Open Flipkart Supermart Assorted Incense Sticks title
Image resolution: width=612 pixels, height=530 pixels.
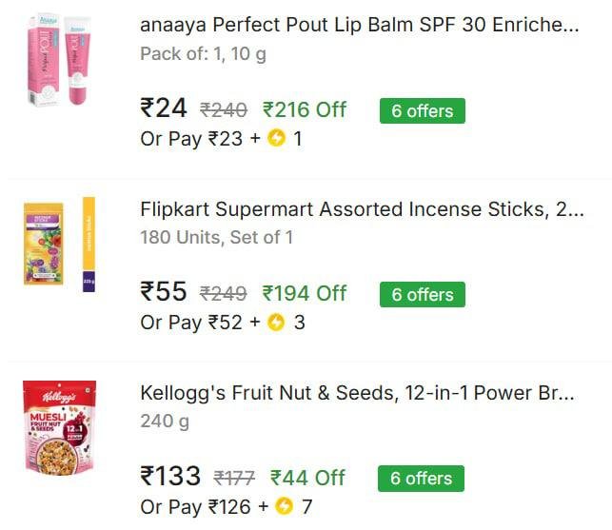pyautogui.click(x=362, y=209)
